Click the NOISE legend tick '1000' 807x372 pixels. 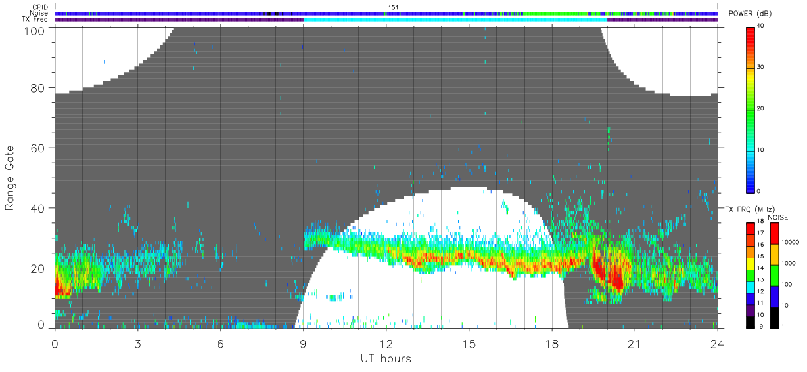[790, 262]
